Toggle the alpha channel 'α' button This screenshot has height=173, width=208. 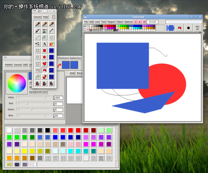click(x=140, y=22)
